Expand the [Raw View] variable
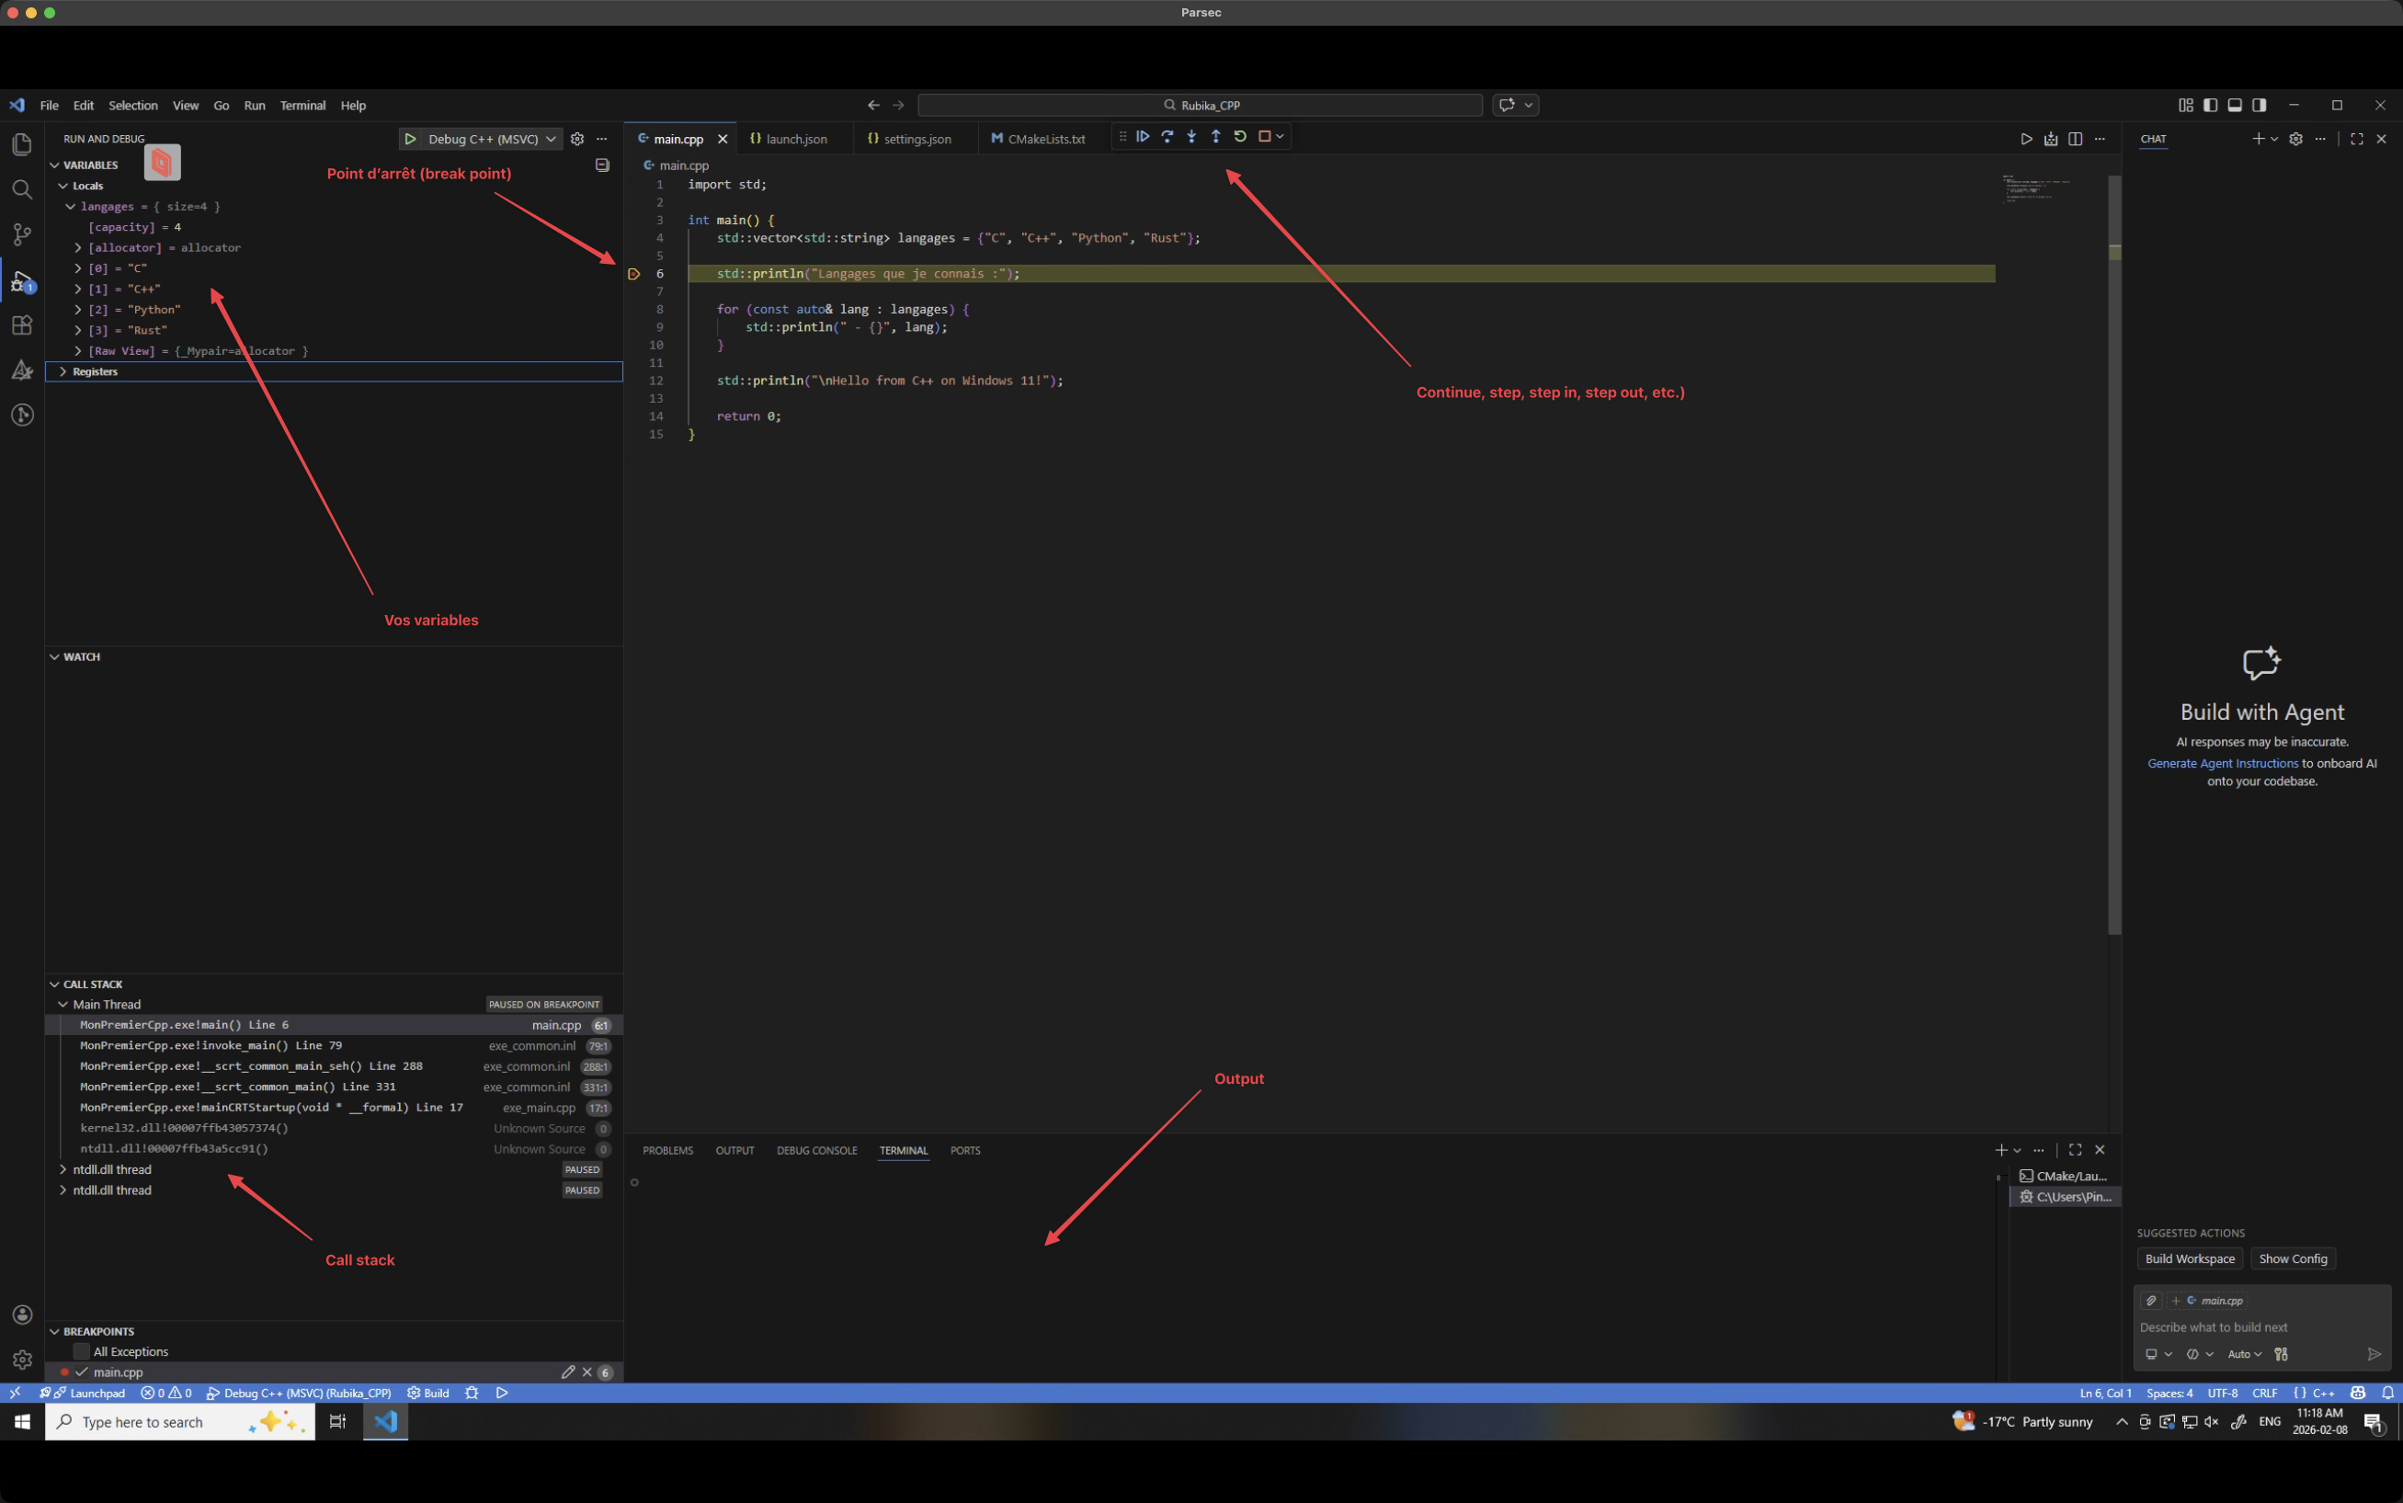The image size is (2403, 1503). pos(77,351)
